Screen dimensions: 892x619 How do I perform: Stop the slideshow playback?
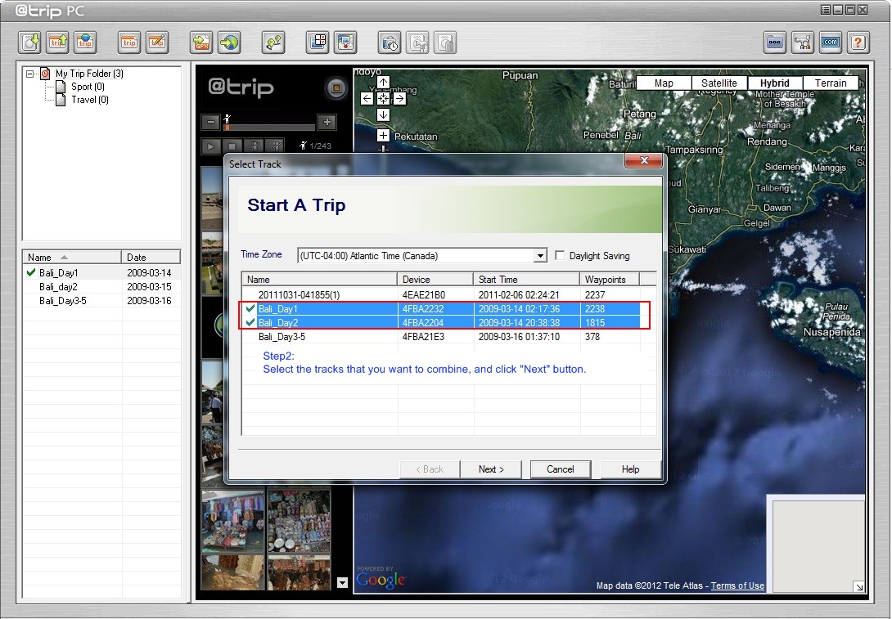[232, 146]
